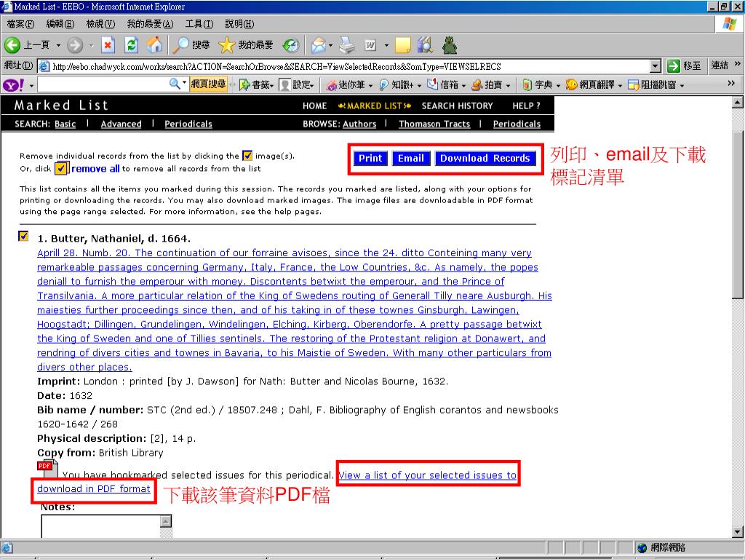Click the page scrollbar down arrow

738,532
